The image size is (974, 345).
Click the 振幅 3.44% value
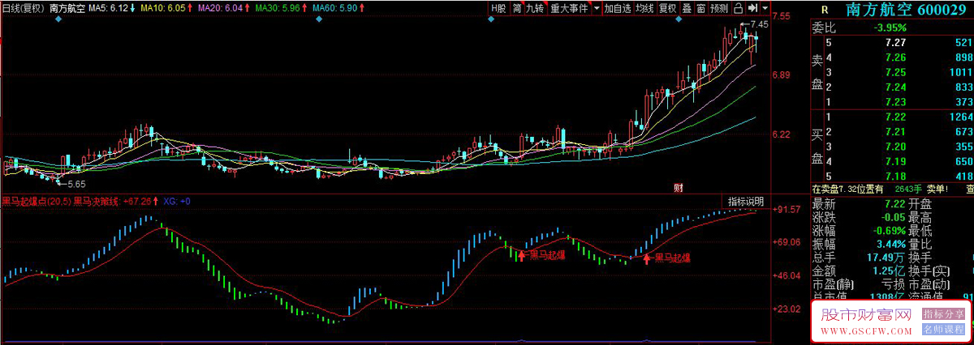890,245
